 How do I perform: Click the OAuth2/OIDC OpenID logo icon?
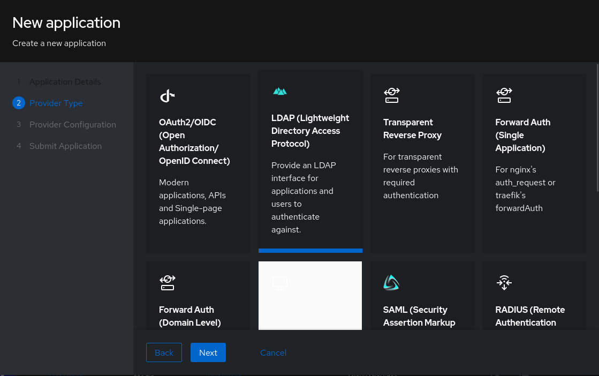click(167, 96)
